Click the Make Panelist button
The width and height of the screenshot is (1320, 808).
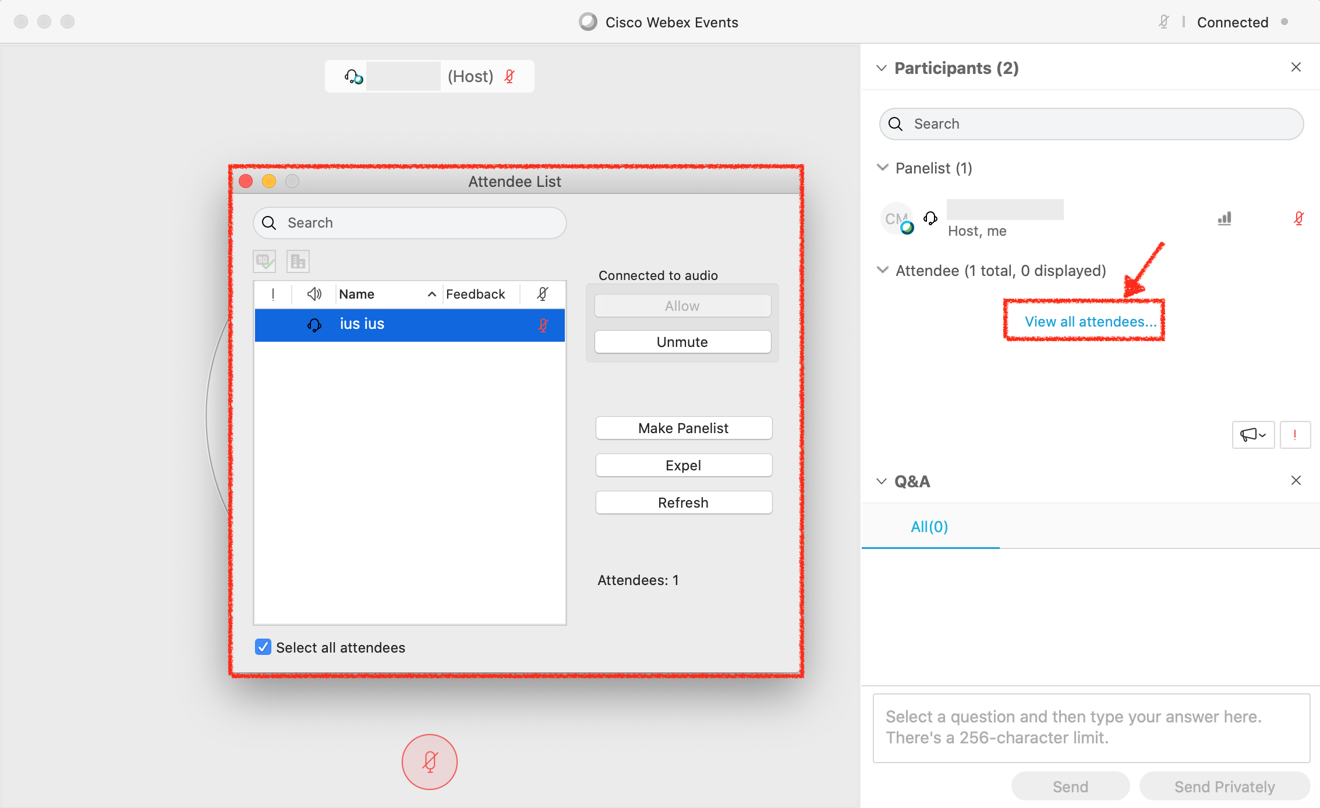click(x=684, y=428)
